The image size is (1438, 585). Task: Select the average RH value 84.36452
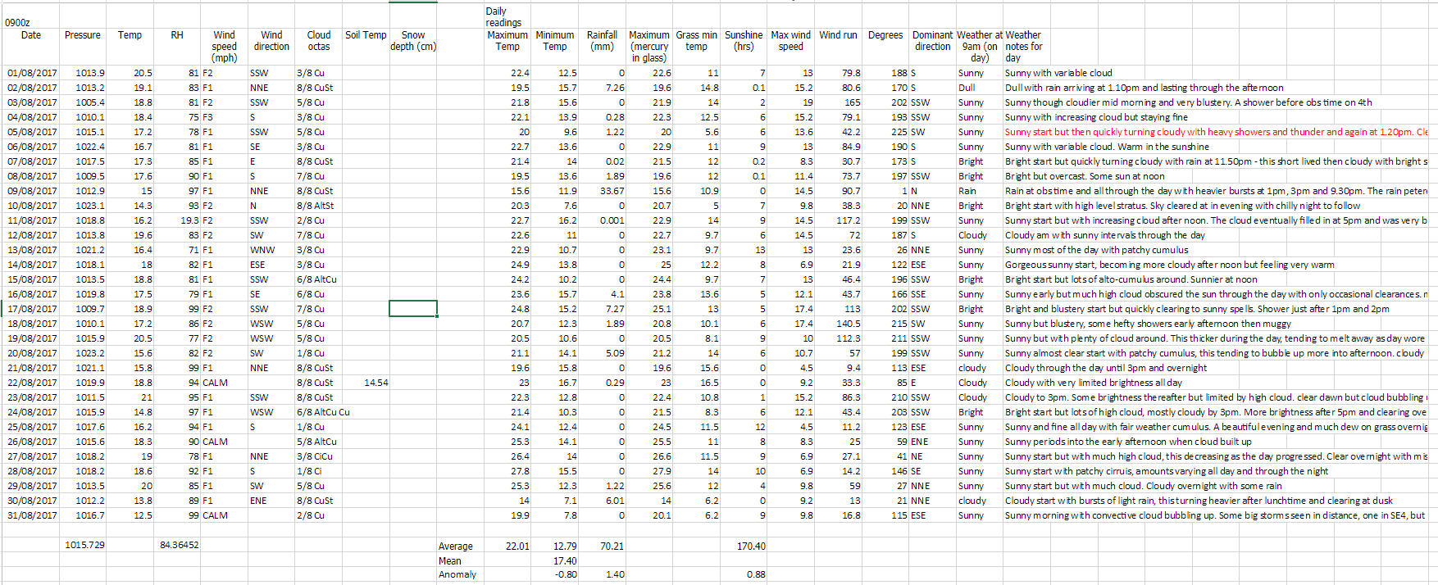pos(179,545)
